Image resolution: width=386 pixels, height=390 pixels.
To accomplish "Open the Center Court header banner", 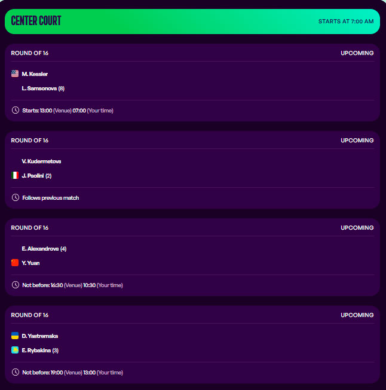I will click(x=192, y=22).
